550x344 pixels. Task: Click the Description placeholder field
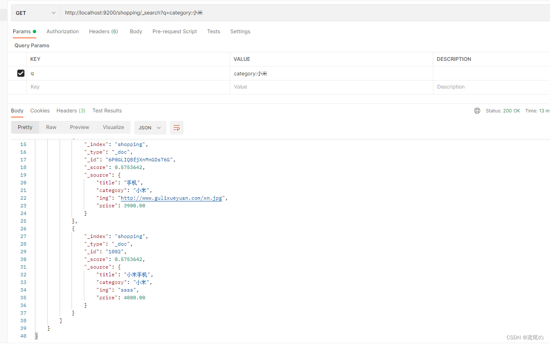[x=492, y=87]
